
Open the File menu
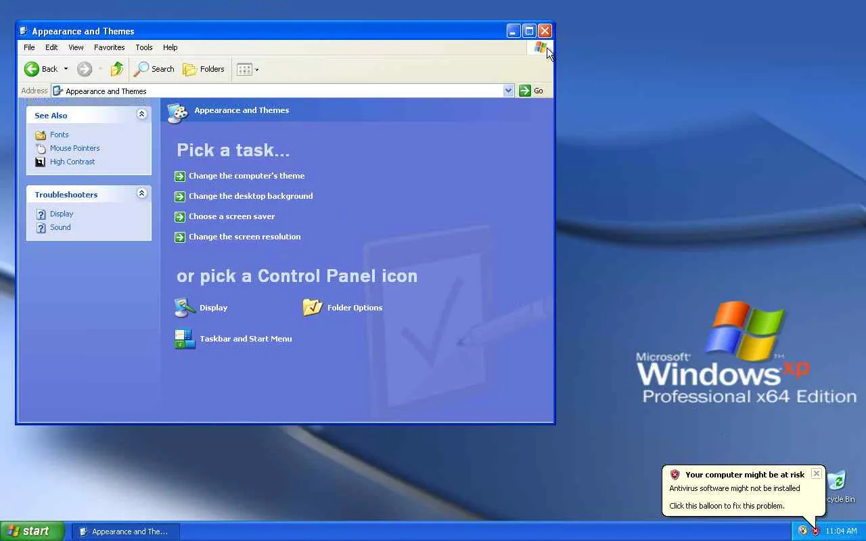point(29,47)
